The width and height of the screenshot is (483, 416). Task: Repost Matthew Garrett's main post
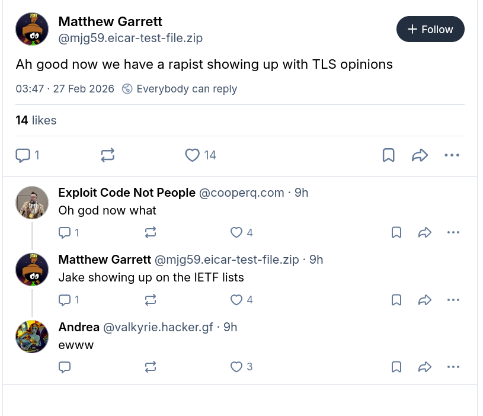click(x=107, y=155)
